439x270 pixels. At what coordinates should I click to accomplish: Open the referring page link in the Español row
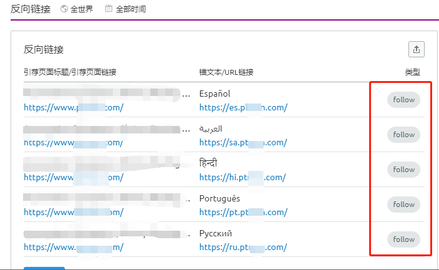(74, 107)
